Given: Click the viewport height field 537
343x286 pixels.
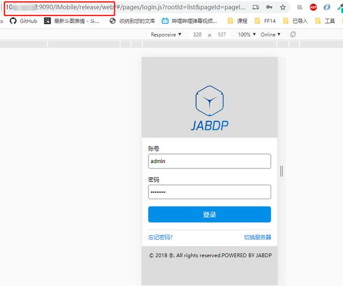Looking at the screenshot, I should (221, 34).
